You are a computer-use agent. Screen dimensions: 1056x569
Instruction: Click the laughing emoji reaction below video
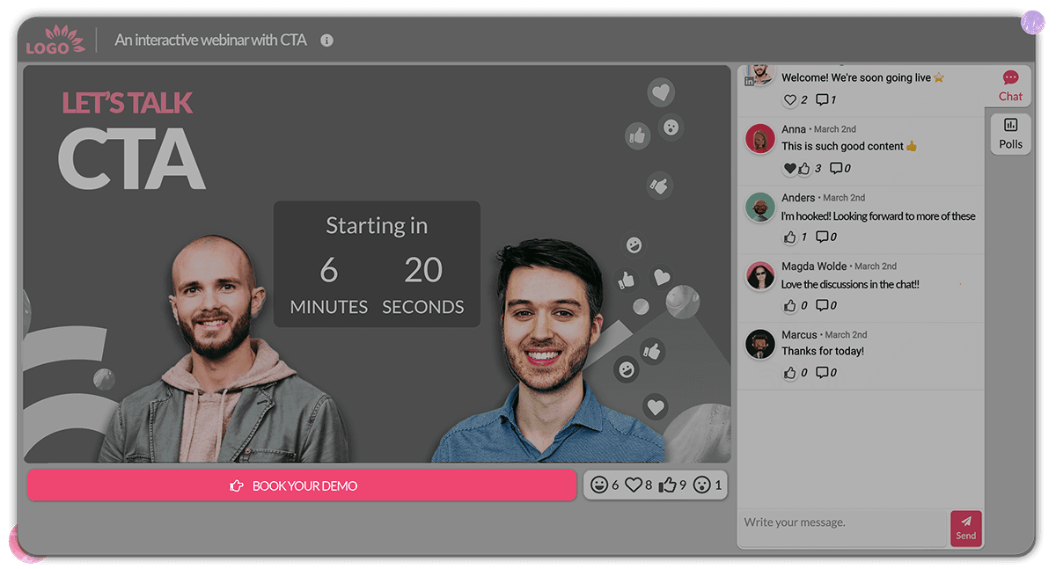[x=599, y=485]
